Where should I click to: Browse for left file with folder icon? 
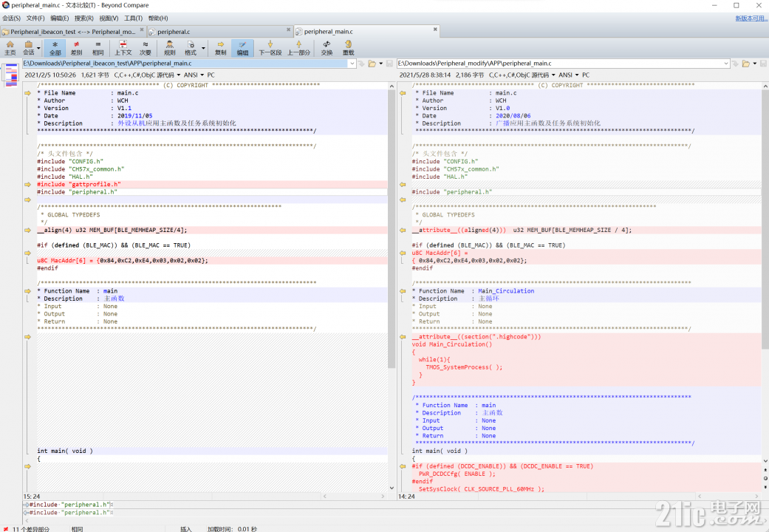point(372,64)
